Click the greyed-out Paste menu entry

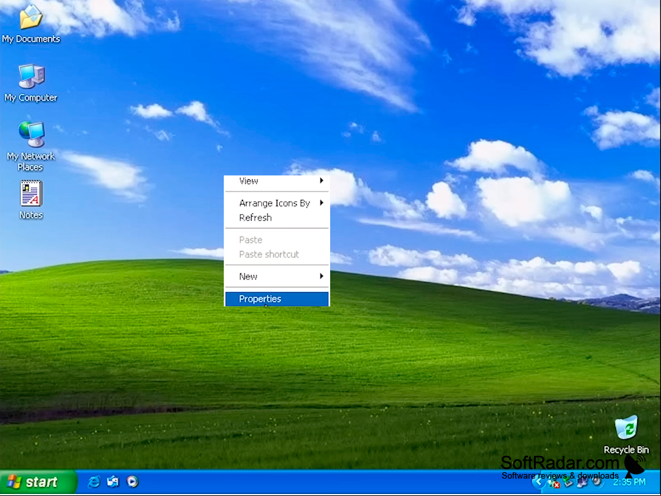(x=277, y=240)
